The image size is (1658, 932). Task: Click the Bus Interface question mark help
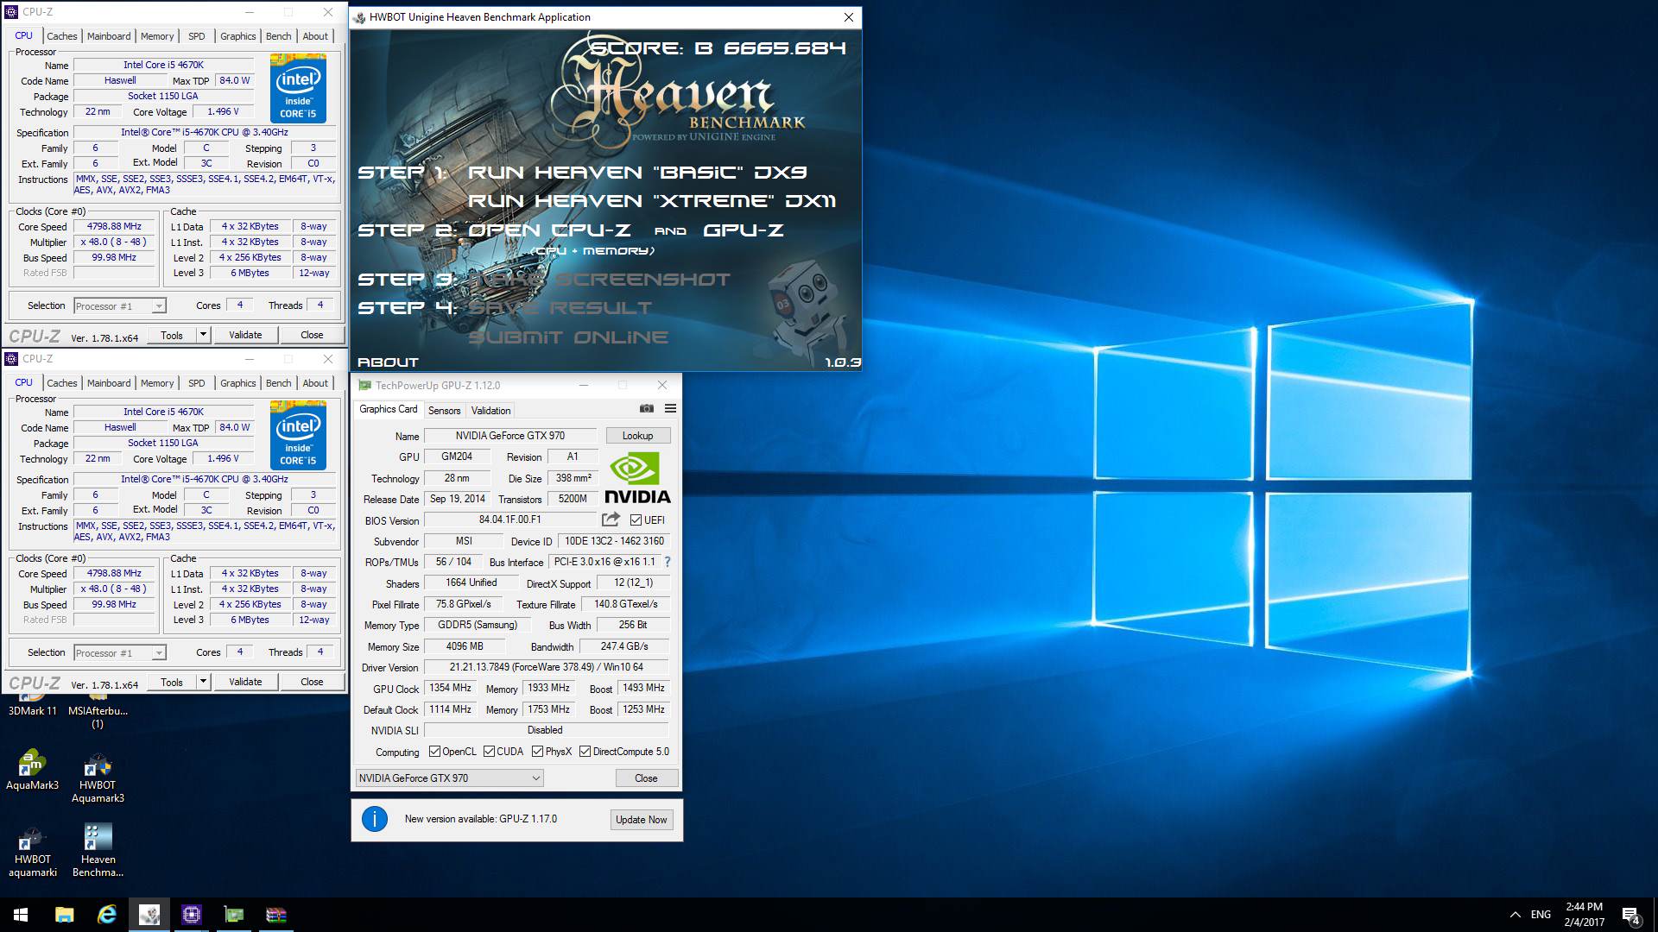(x=667, y=562)
